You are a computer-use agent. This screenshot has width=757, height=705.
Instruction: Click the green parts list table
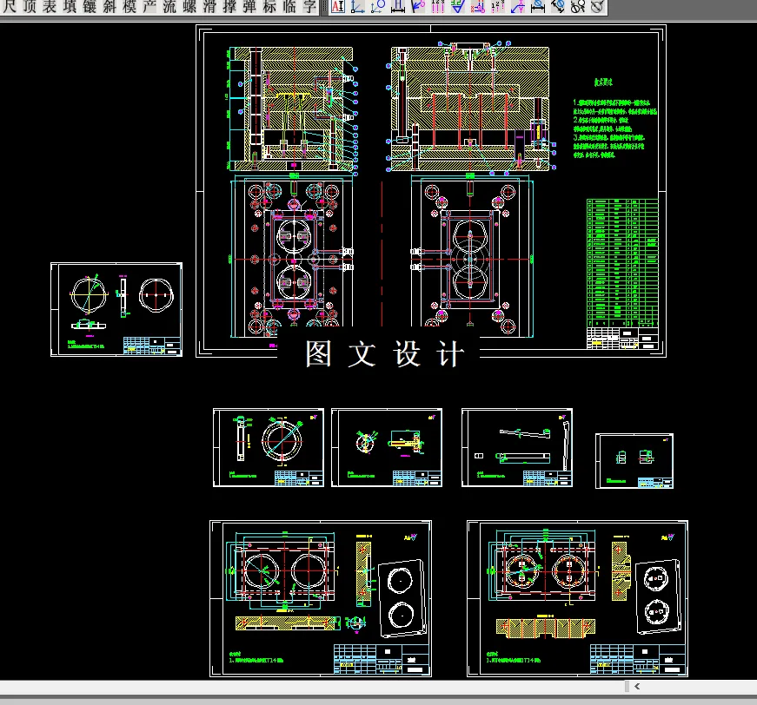point(622,263)
